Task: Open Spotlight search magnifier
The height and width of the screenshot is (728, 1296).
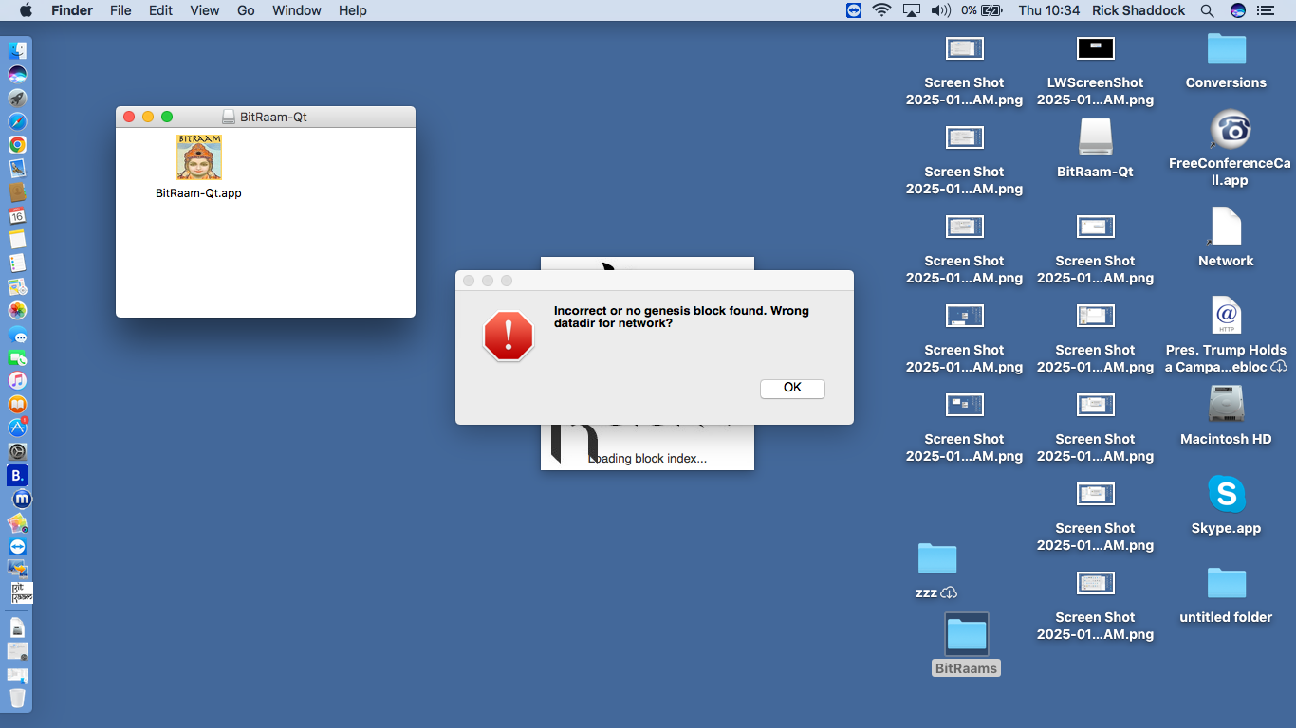Action: (x=1207, y=10)
